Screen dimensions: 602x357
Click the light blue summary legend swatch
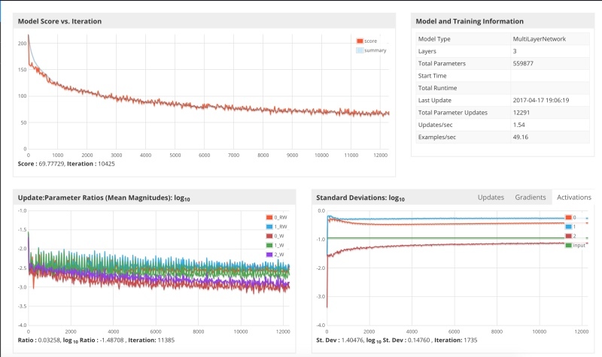tap(360, 50)
